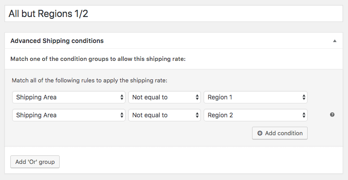Click the Add condition button
Screen dimensions: 348x180
coord(280,133)
